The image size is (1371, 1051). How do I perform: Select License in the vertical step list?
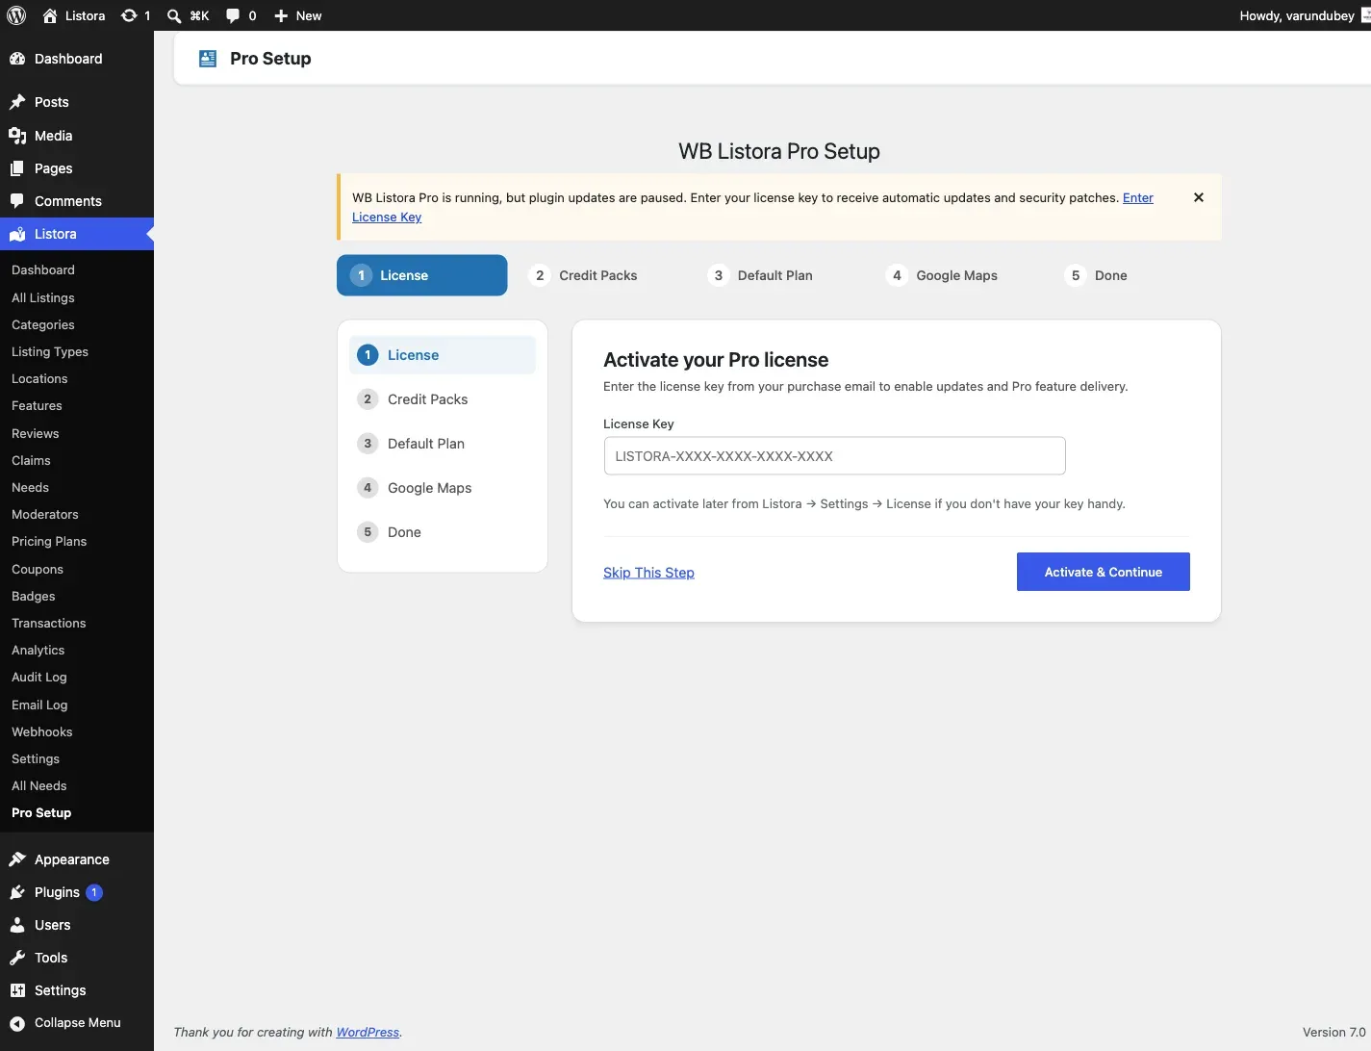[443, 355]
